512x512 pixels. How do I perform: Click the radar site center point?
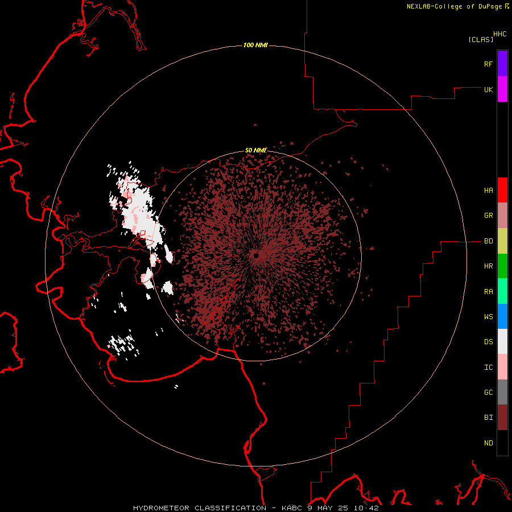pyautogui.click(x=256, y=255)
